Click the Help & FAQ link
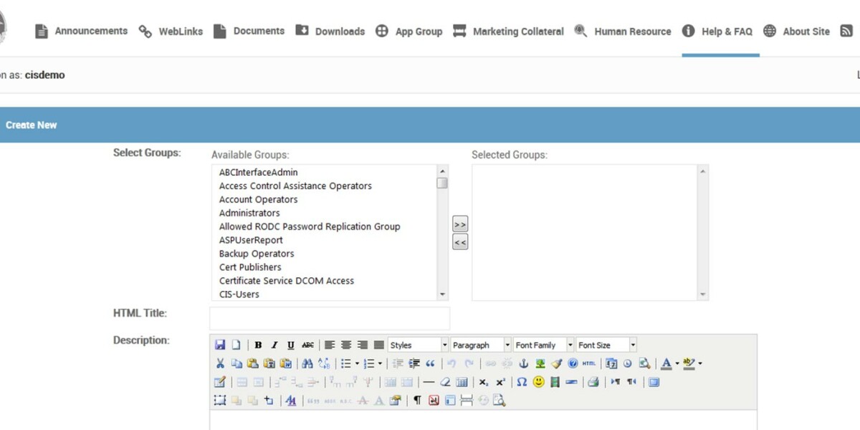860x430 pixels. tap(727, 31)
